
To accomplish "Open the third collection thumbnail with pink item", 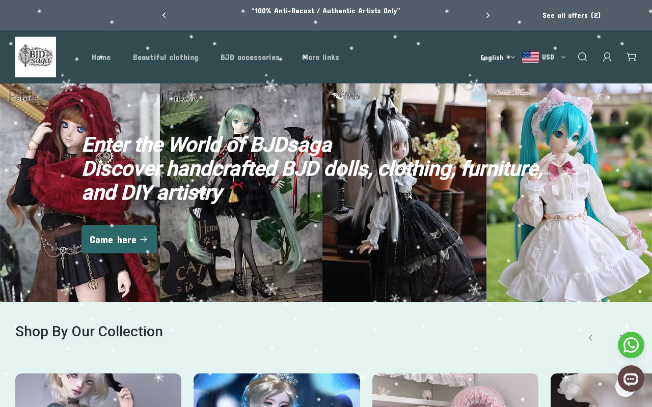I will (x=455, y=390).
